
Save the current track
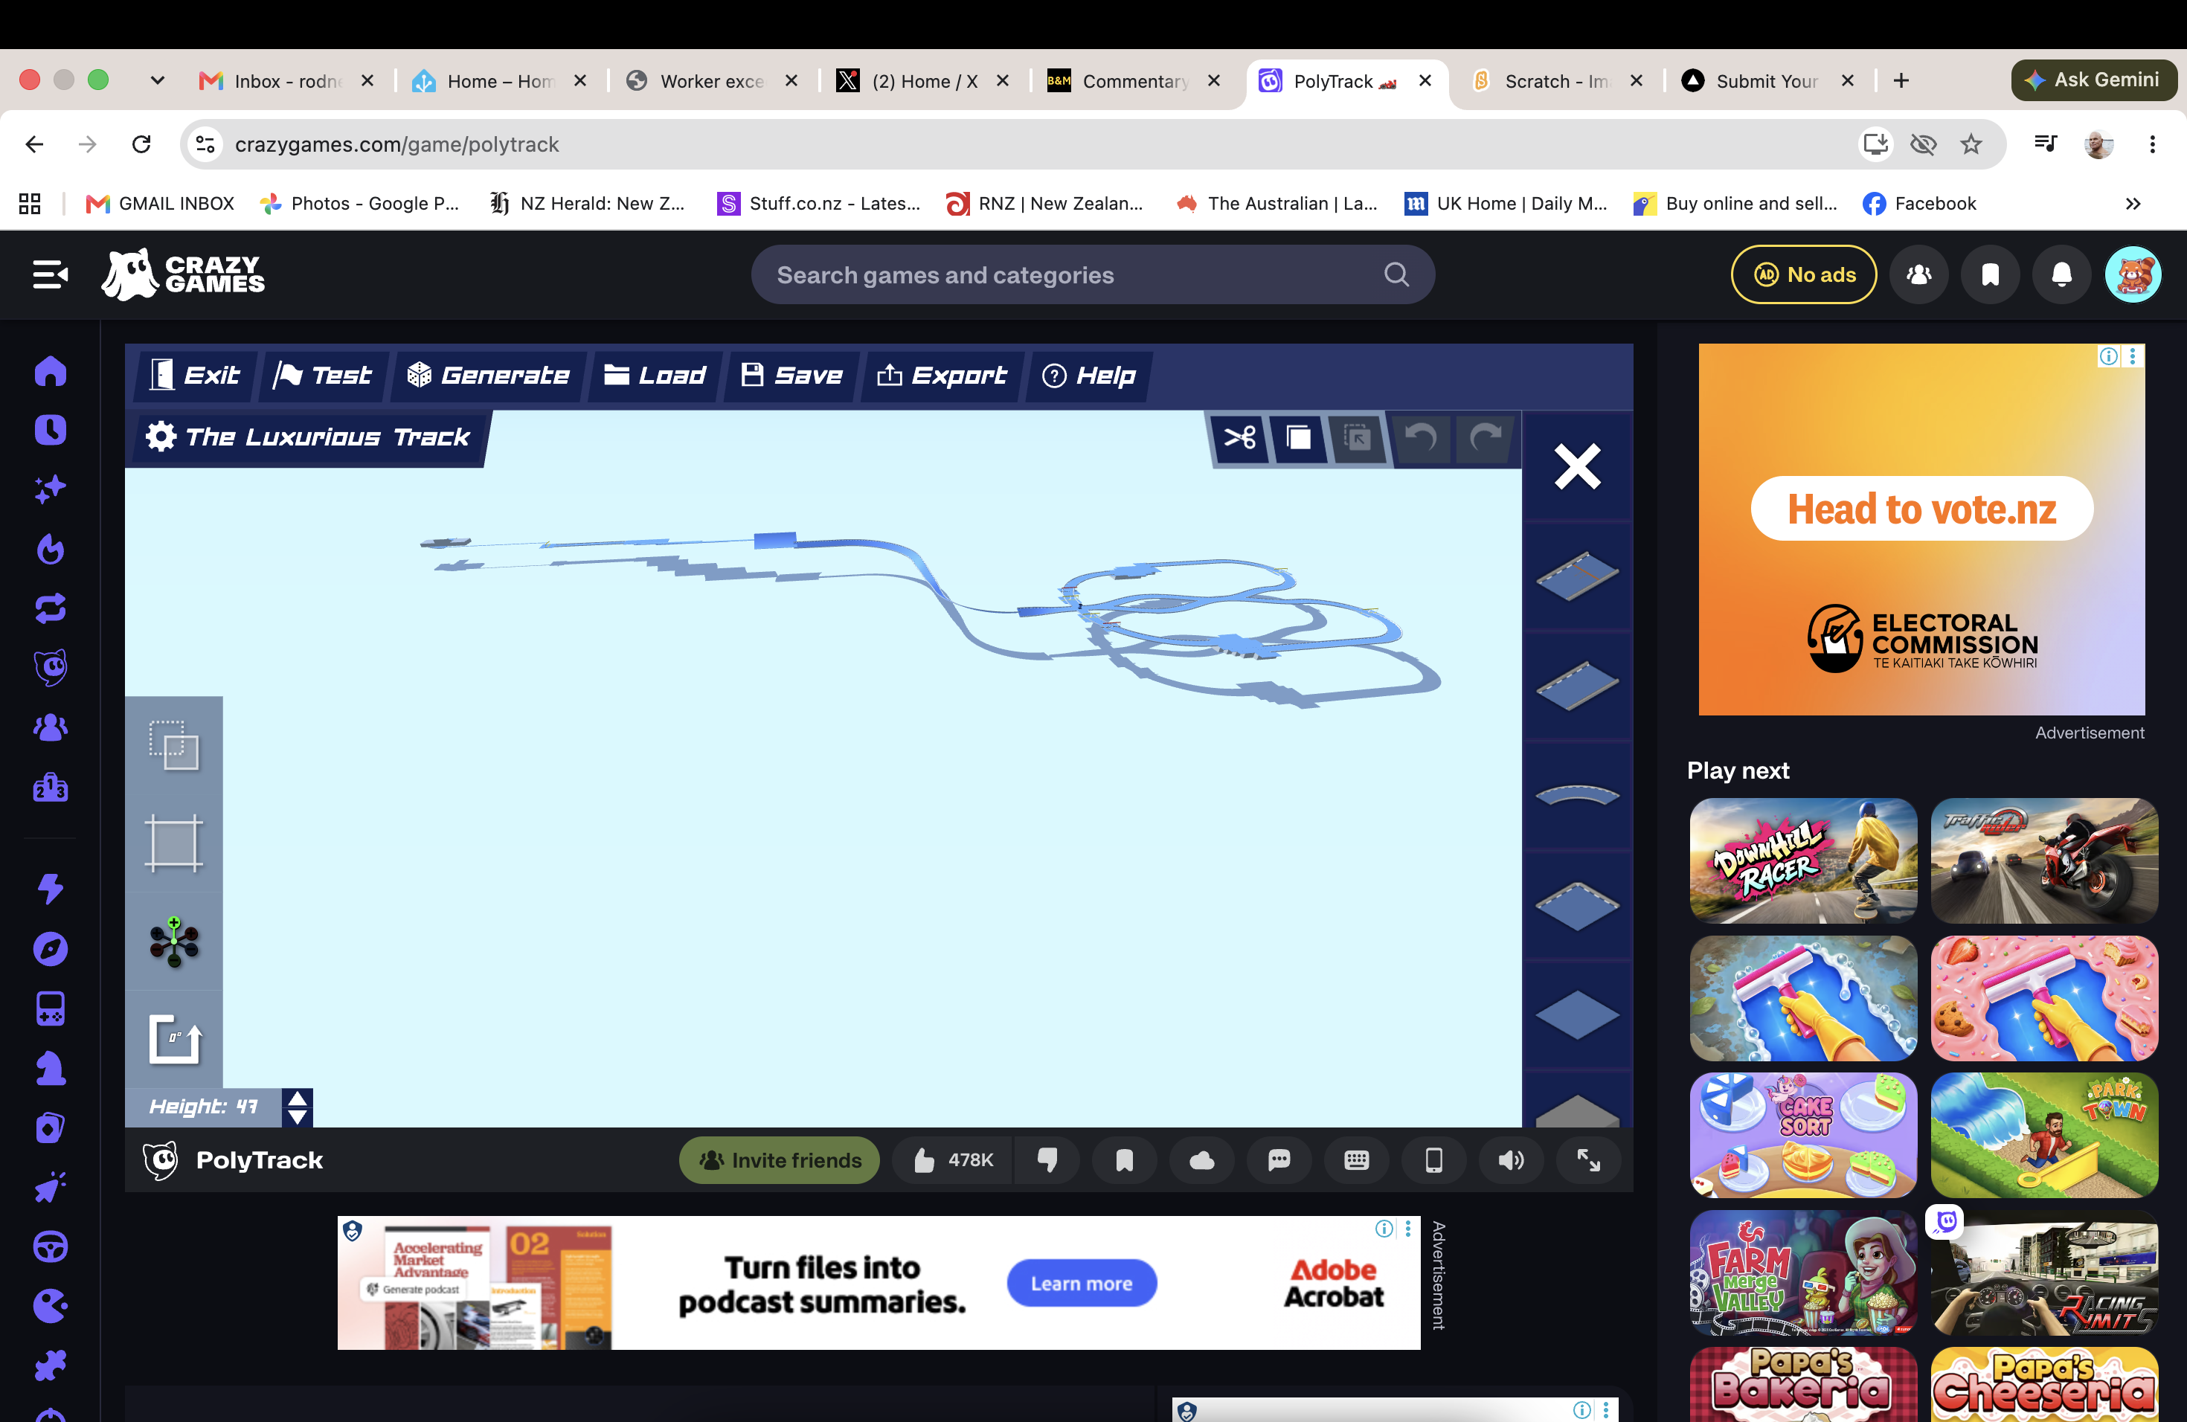click(792, 375)
